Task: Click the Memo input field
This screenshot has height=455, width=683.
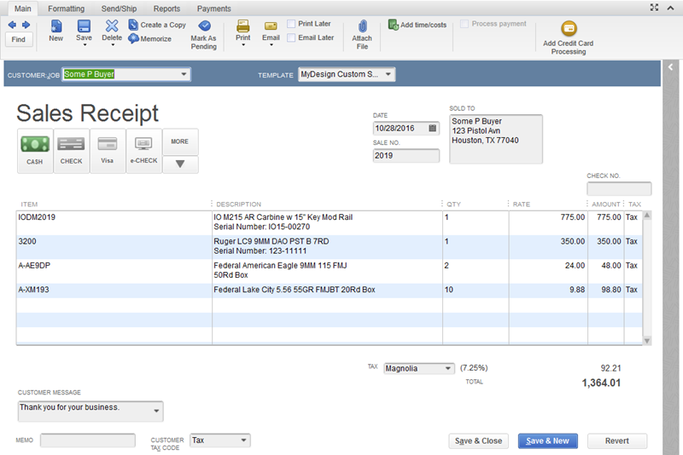Action: coord(88,441)
